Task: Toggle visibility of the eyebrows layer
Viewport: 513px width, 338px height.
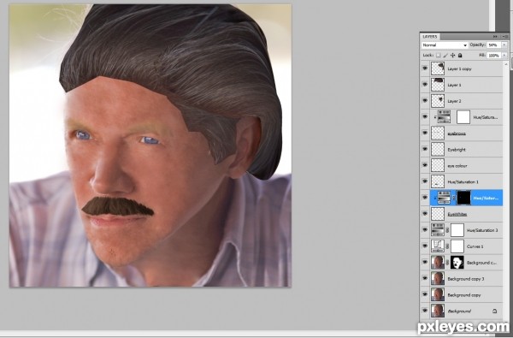Action: (425, 133)
